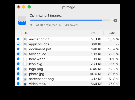Cancel optimization with the X button
135x100 pixels.
click(x=115, y=20)
